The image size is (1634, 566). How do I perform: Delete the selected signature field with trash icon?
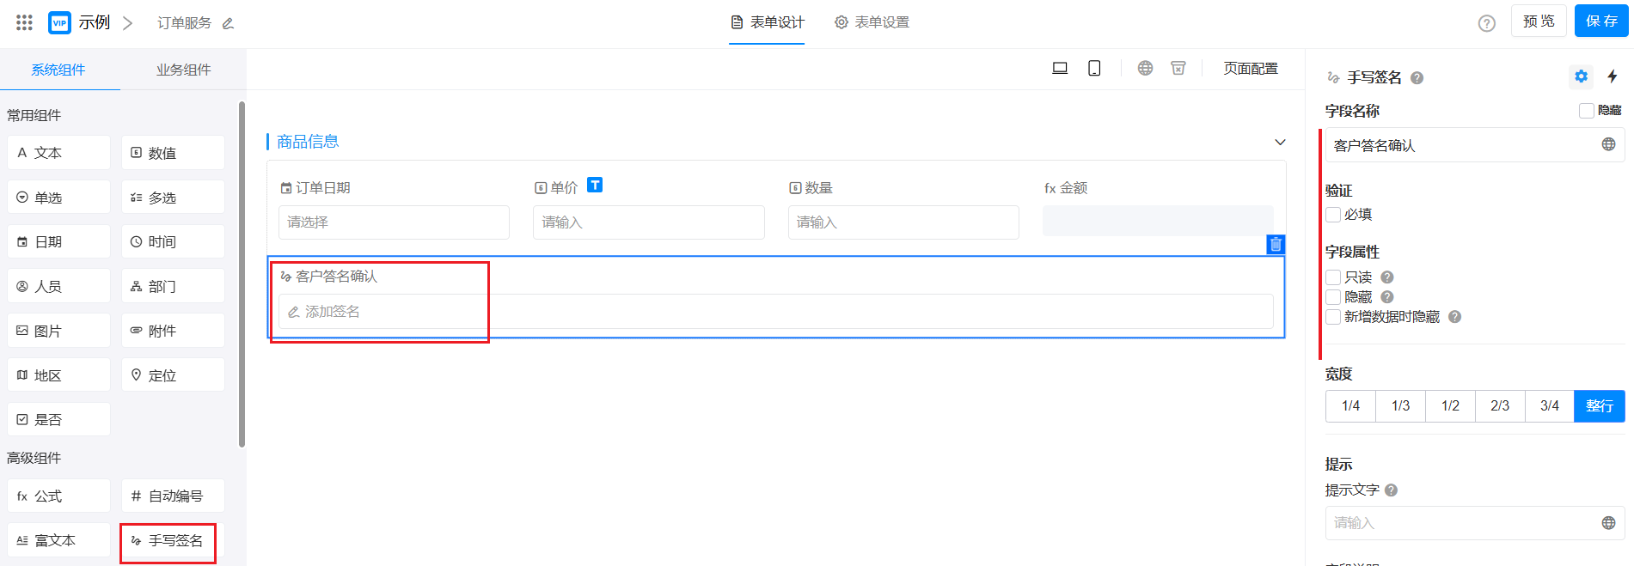tap(1276, 245)
